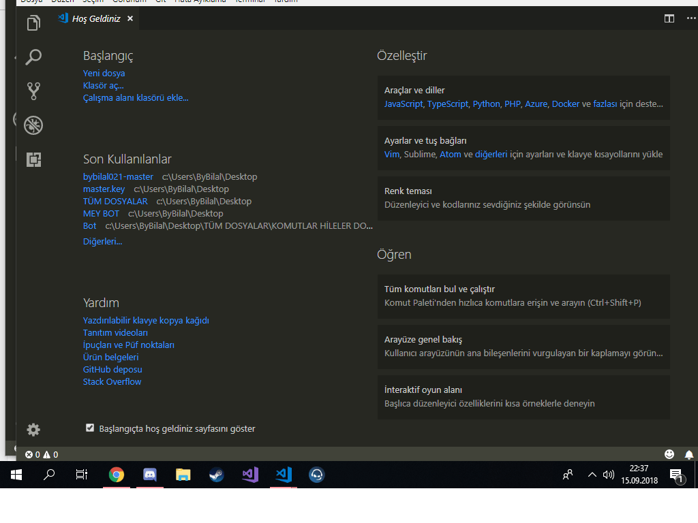Open notifications bell in status bar
The width and height of the screenshot is (698, 523).
pos(688,454)
